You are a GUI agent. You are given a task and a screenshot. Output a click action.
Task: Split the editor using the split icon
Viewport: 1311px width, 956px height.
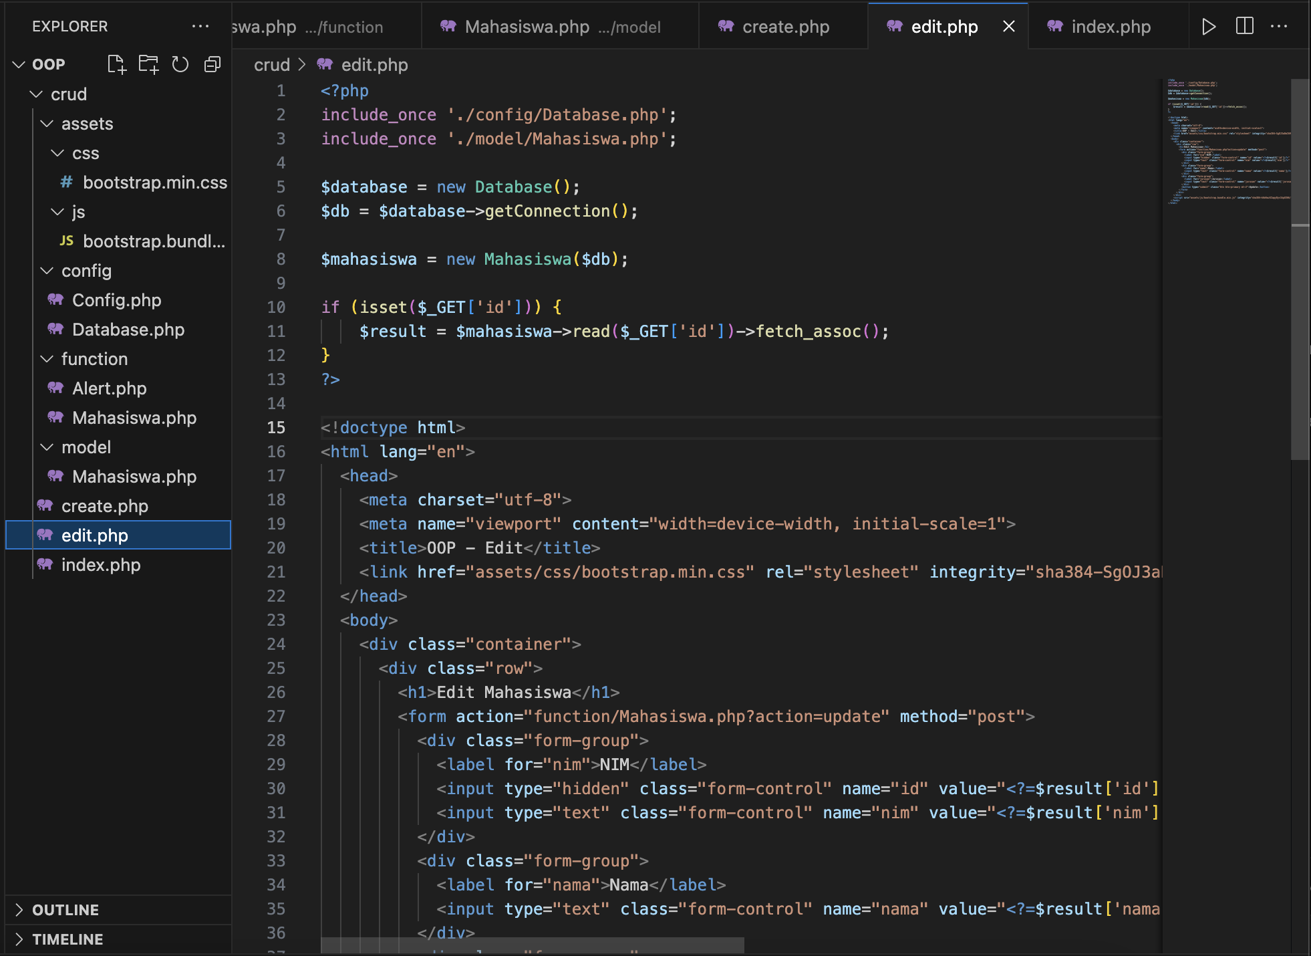pyautogui.click(x=1246, y=26)
